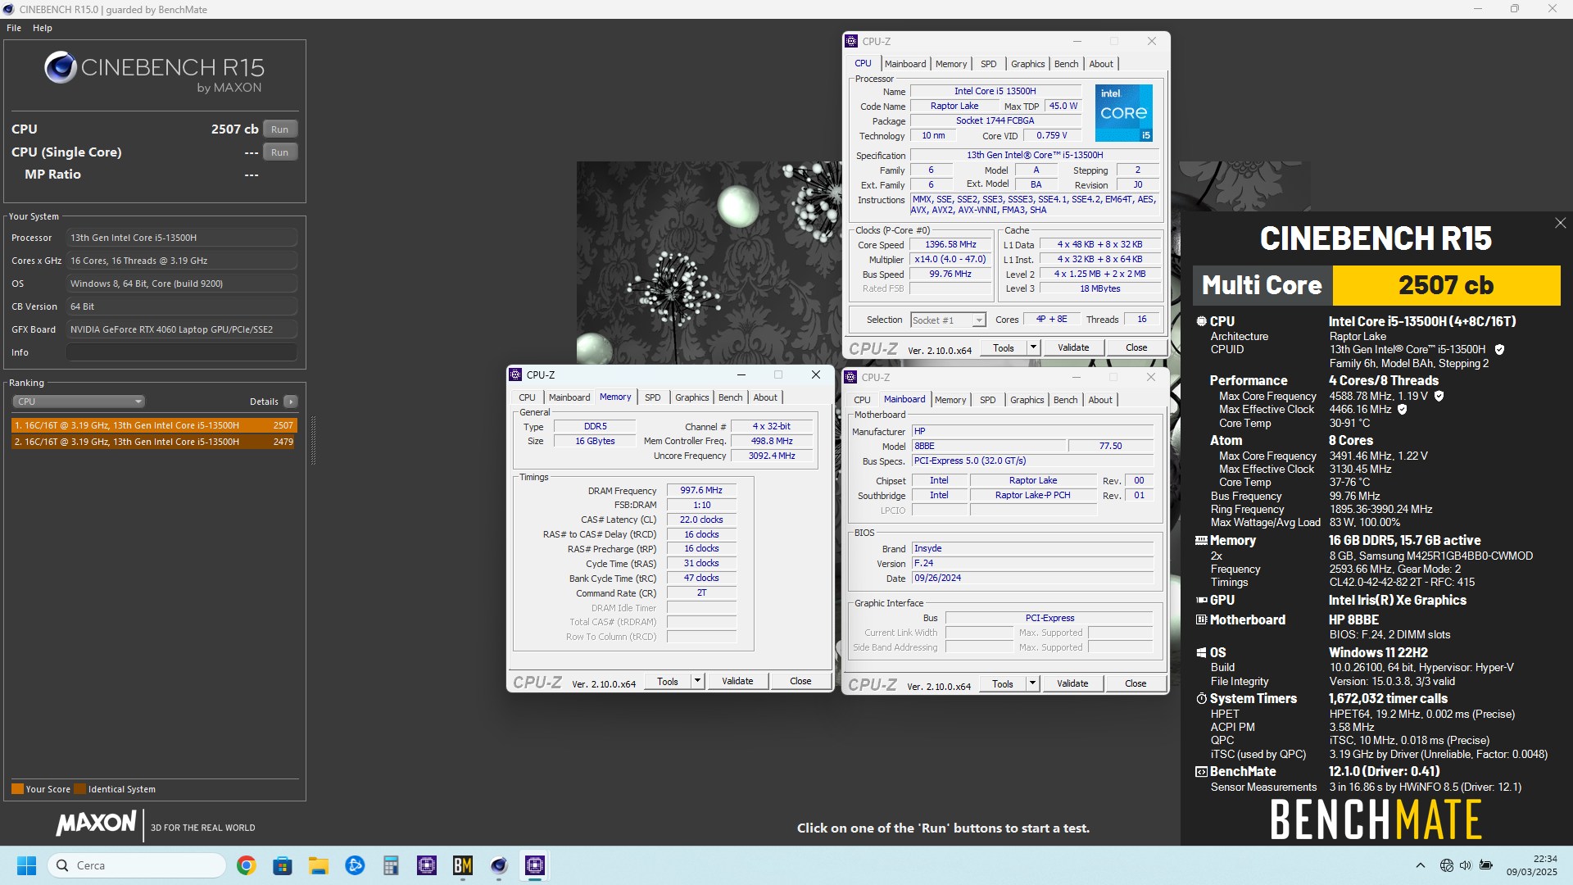The image size is (1573, 885).
Task: Launch Google Chrome from the taskbar
Action: click(x=246, y=865)
